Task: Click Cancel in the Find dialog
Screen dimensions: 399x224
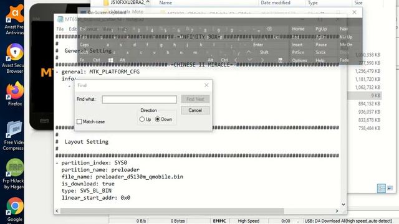Action: [x=195, y=110]
